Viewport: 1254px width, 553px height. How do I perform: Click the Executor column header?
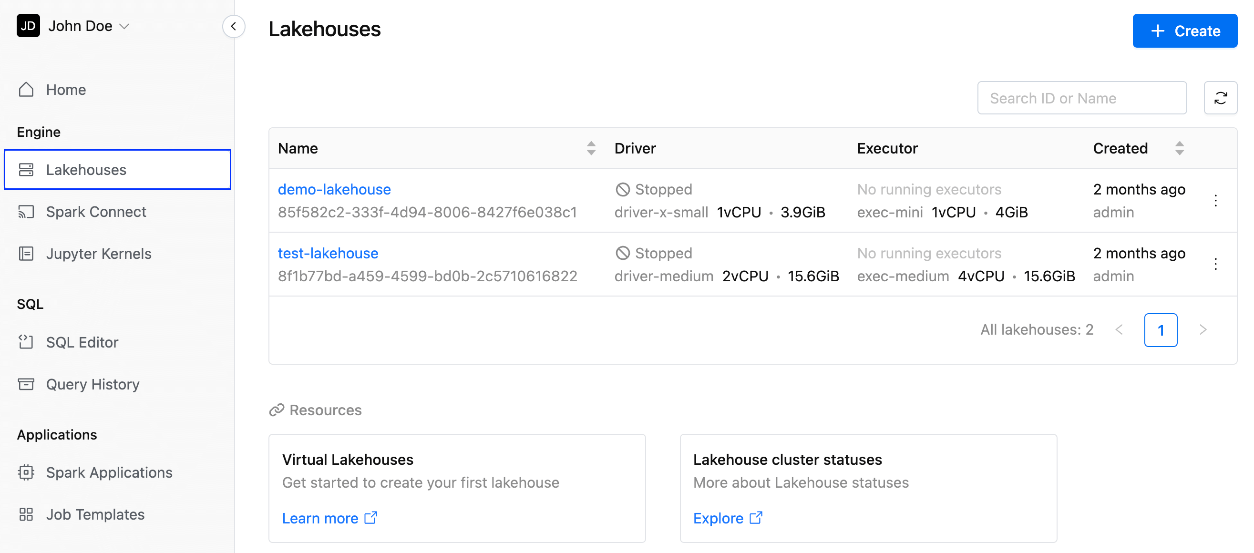tap(887, 148)
